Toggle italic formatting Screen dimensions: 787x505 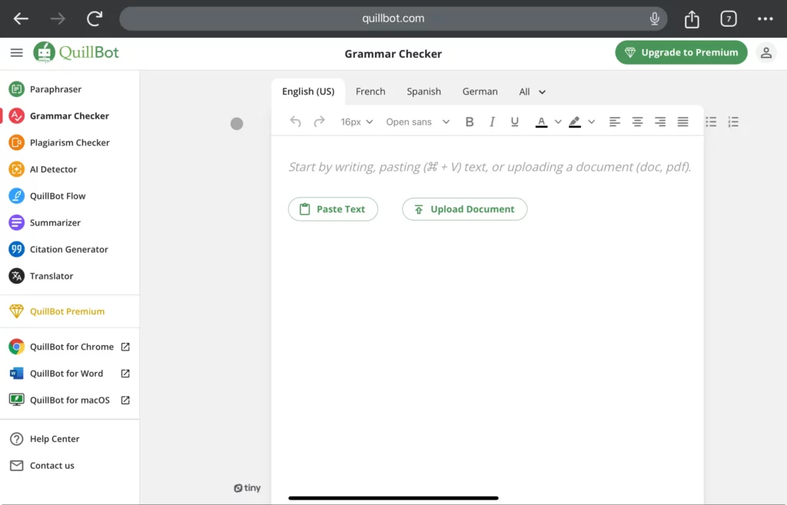[x=492, y=121]
